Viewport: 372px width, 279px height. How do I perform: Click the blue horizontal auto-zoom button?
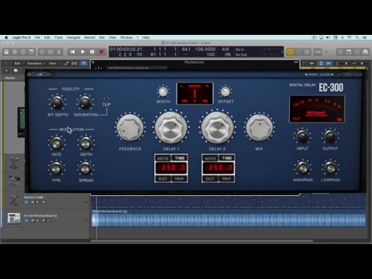point(329,64)
